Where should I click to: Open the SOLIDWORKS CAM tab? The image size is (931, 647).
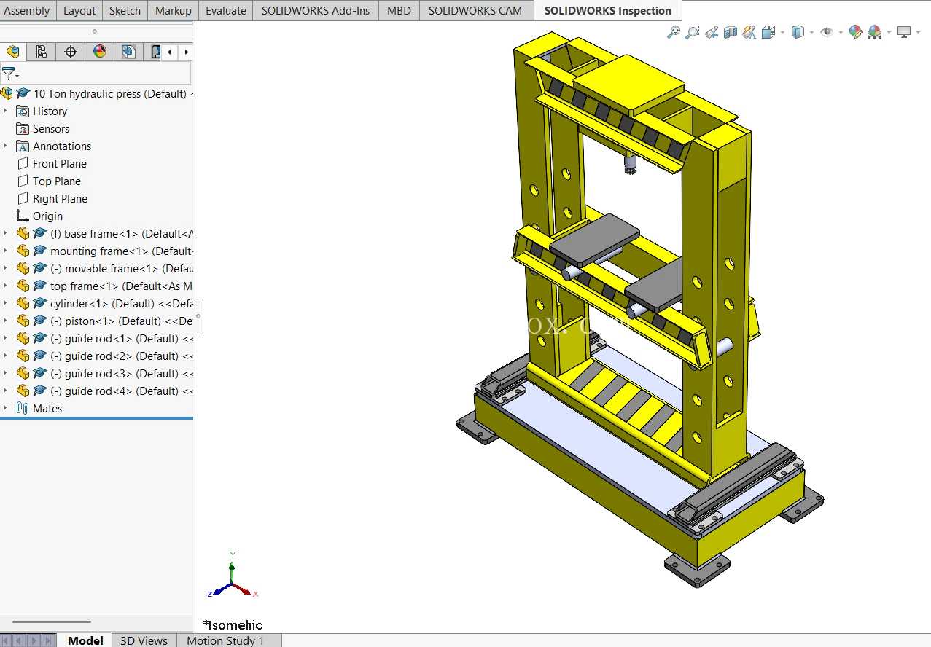coord(475,10)
